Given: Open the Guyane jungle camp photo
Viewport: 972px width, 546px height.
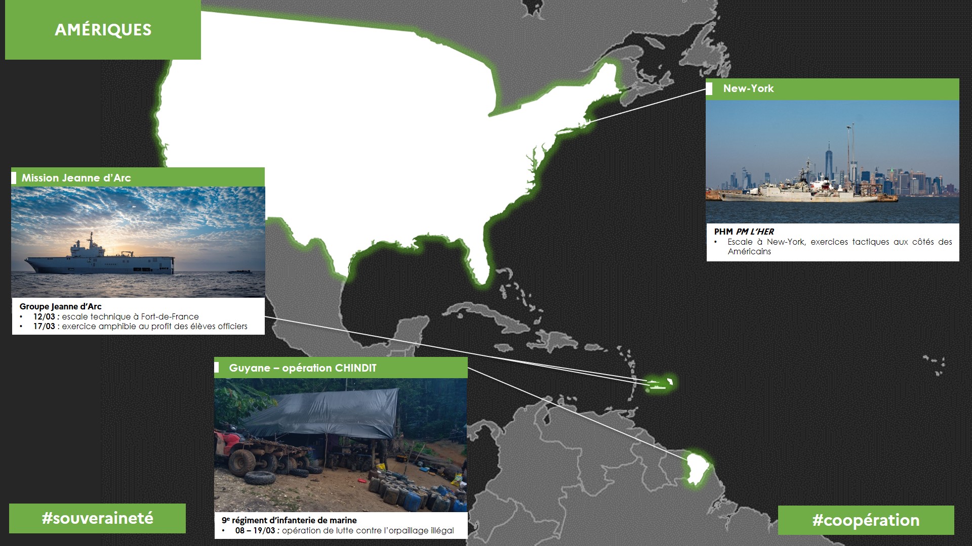Looking at the screenshot, I should 341,445.
